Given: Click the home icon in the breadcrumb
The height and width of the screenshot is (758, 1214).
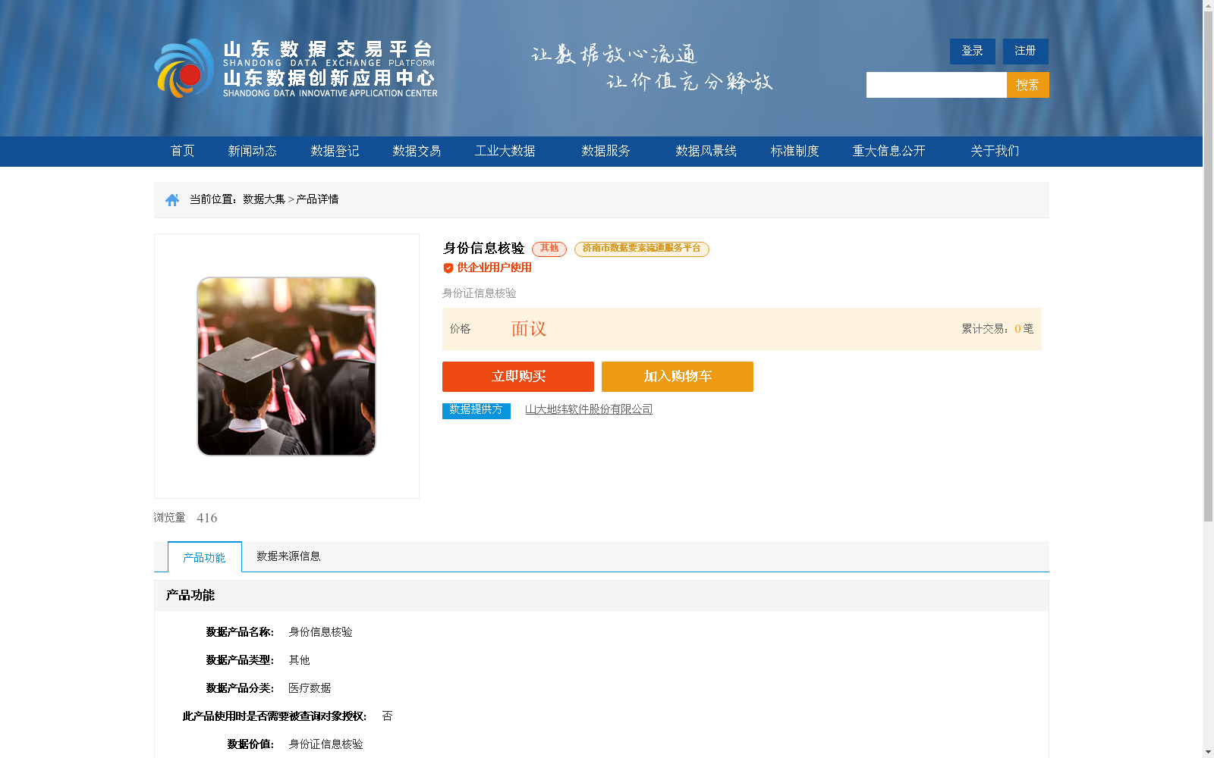Looking at the screenshot, I should click(172, 200).
